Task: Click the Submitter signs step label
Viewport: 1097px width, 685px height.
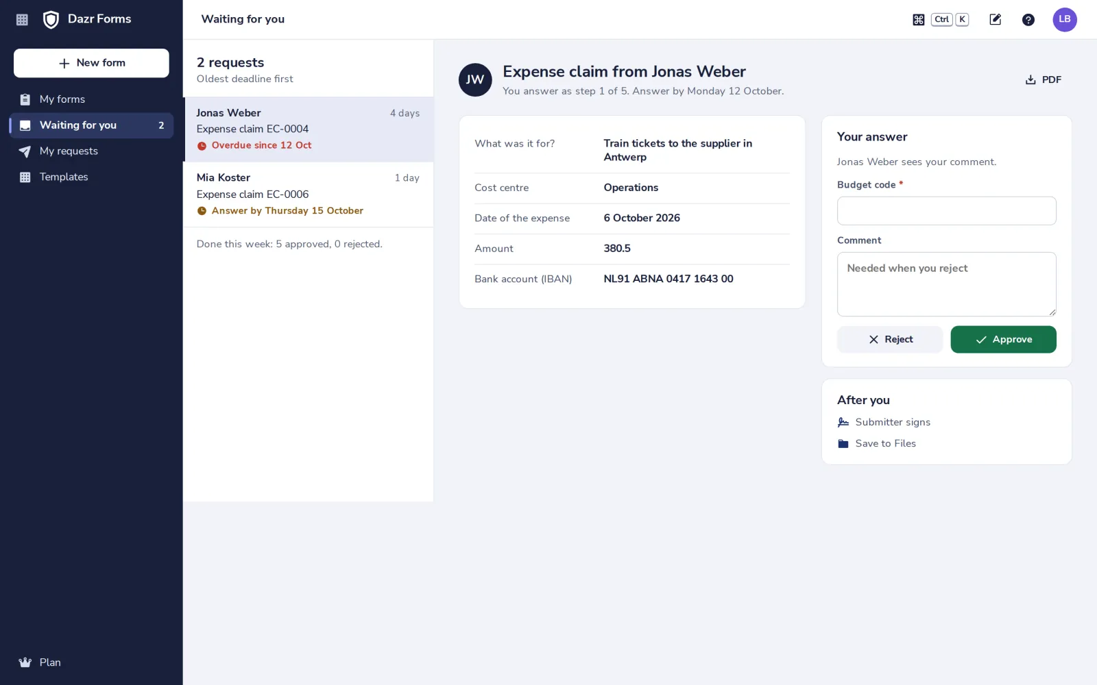Action: pyautogui.click(x=893, y=423)
